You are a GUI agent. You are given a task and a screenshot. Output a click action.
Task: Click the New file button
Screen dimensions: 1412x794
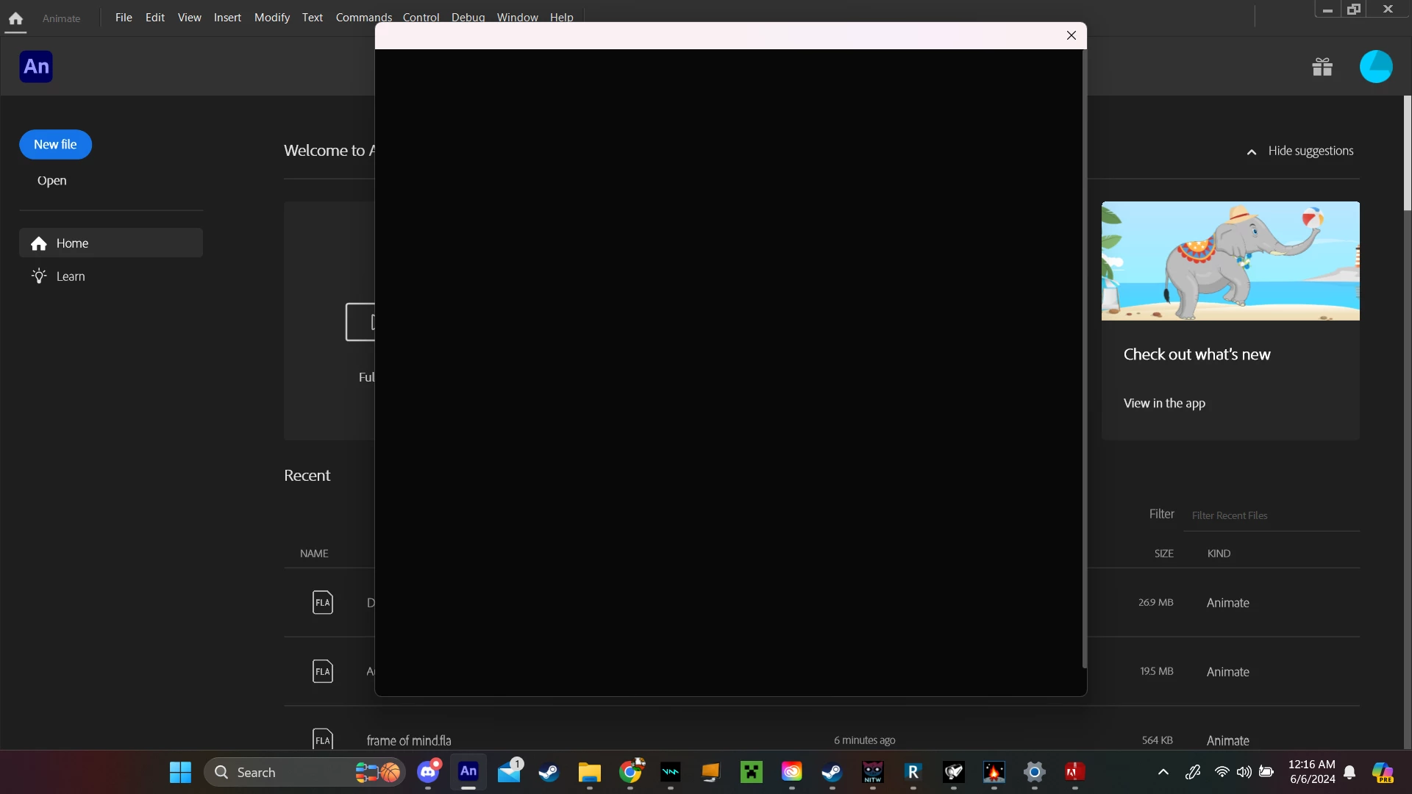click(x=55, y=145)
